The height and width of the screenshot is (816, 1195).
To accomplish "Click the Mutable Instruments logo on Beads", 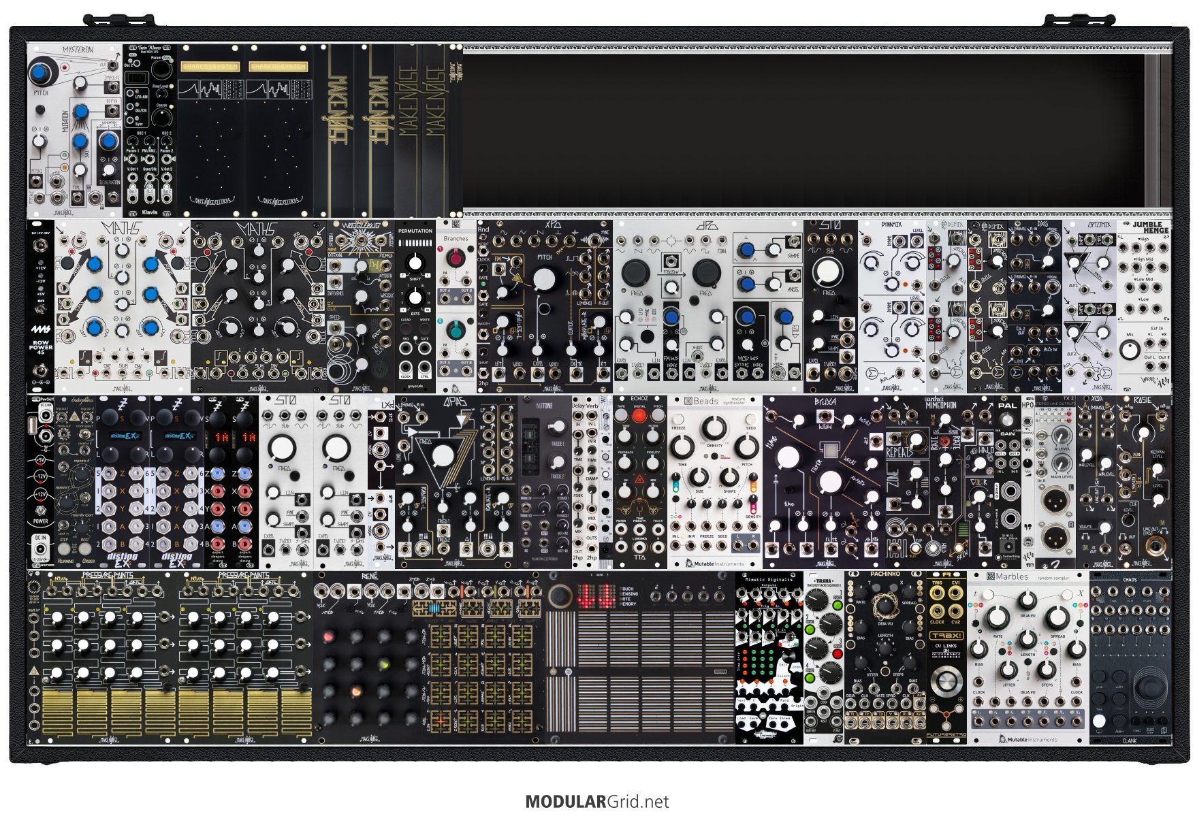I will pyautogui.click(x=715, y=564).
